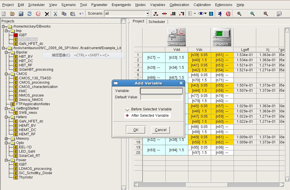Click the Variable name input field
Image resolution: width=290 pixels, height=190 pixels.
pos(161,91)
